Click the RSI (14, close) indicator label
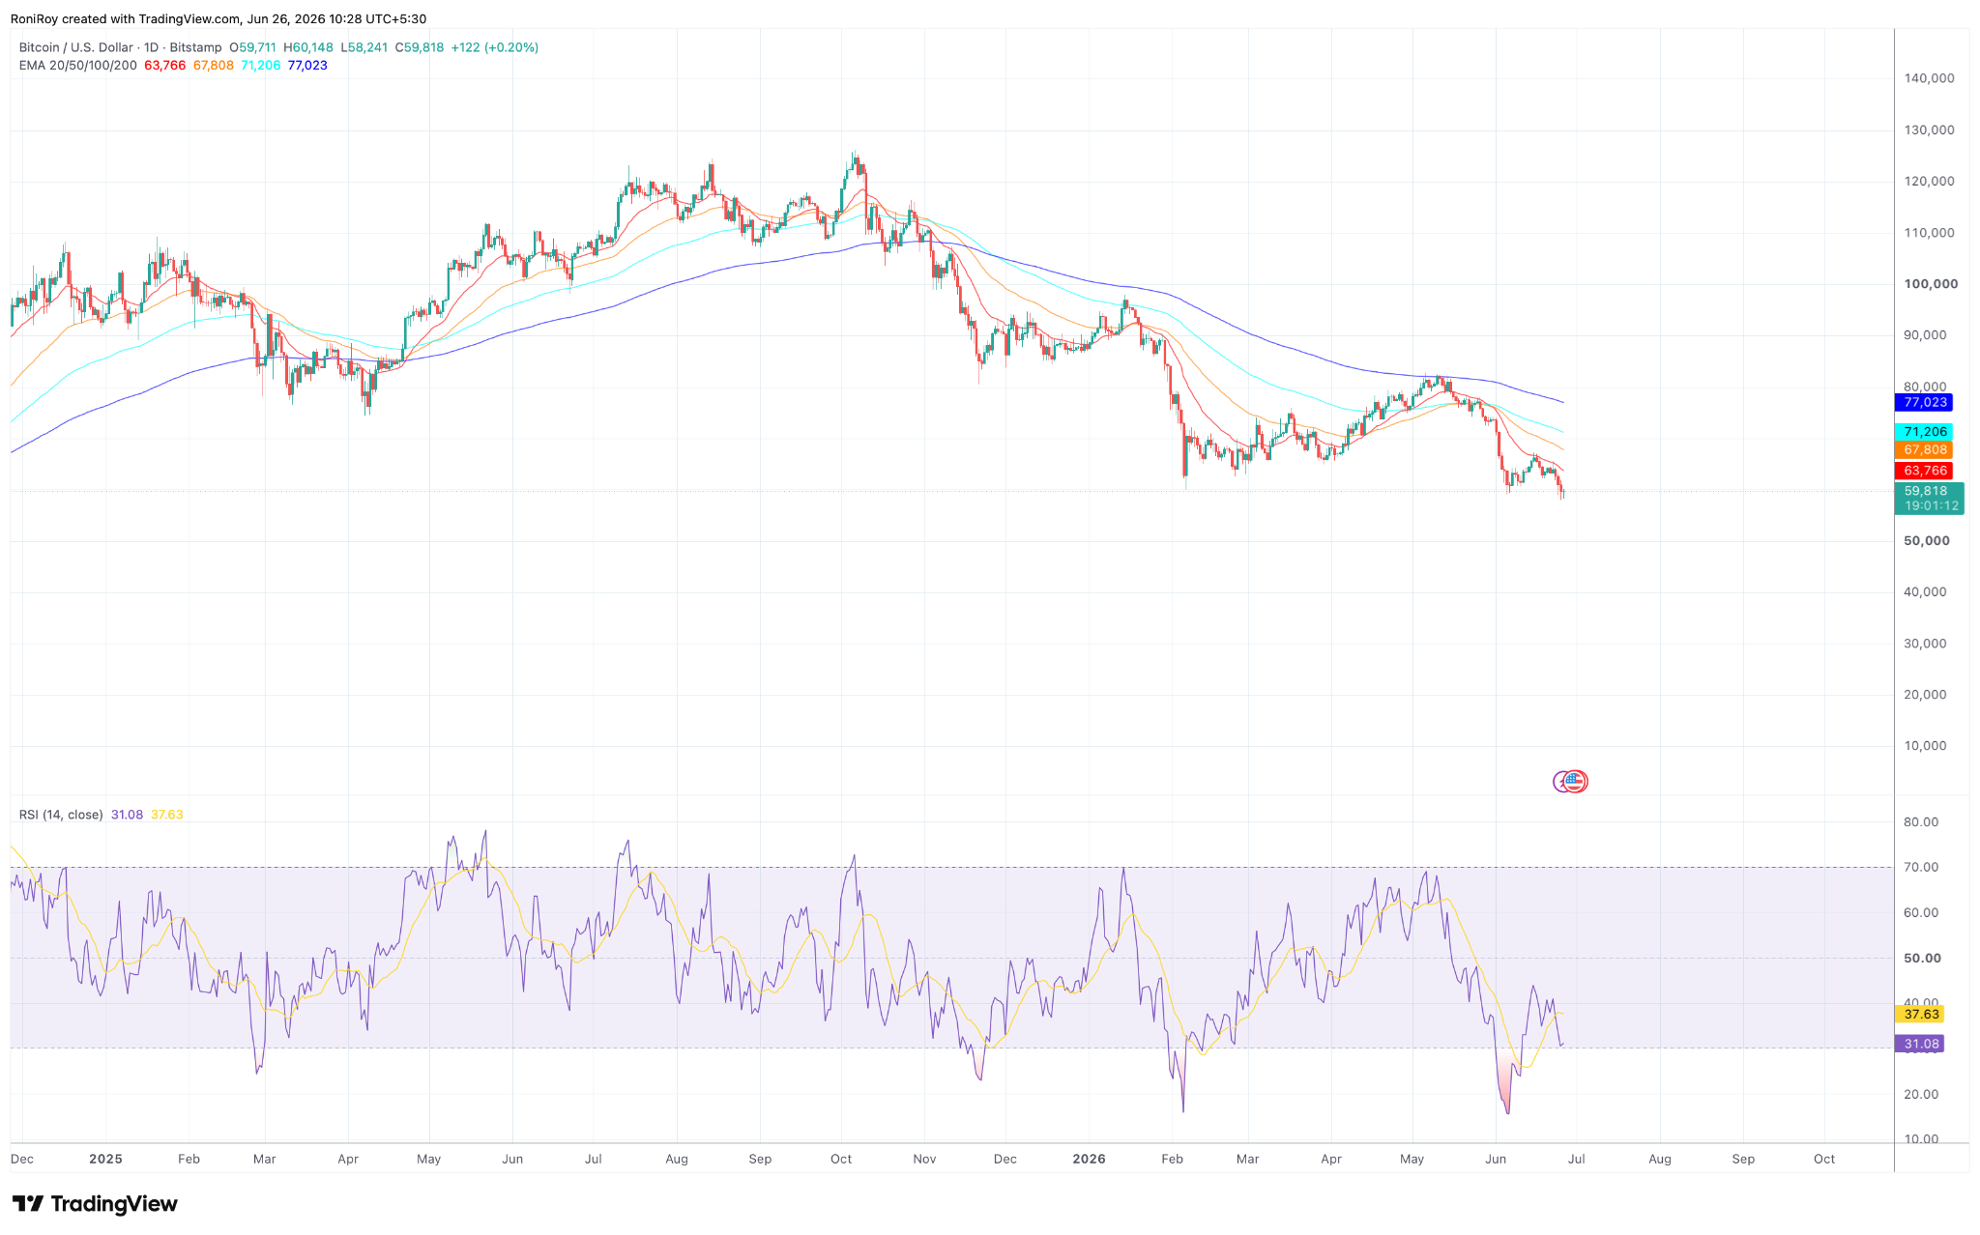The image size is (1980, 1235). pos(61,815)
